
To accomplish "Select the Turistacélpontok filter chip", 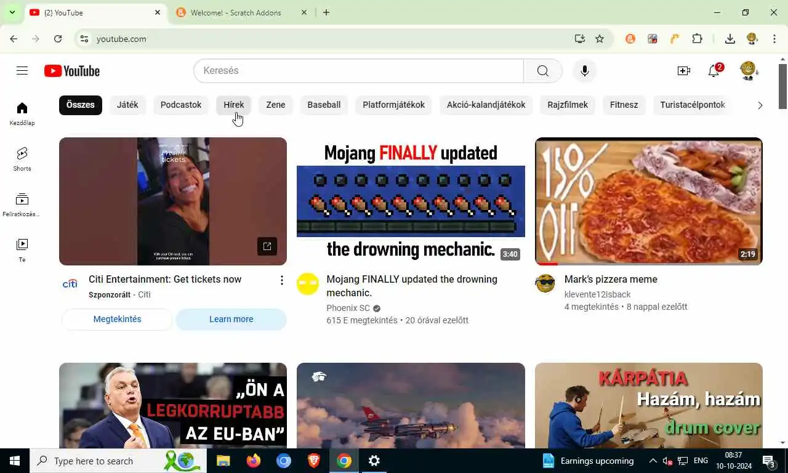I will tap(693, 105).
